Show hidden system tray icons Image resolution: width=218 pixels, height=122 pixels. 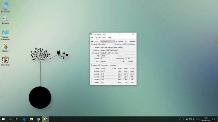[180, 119]
